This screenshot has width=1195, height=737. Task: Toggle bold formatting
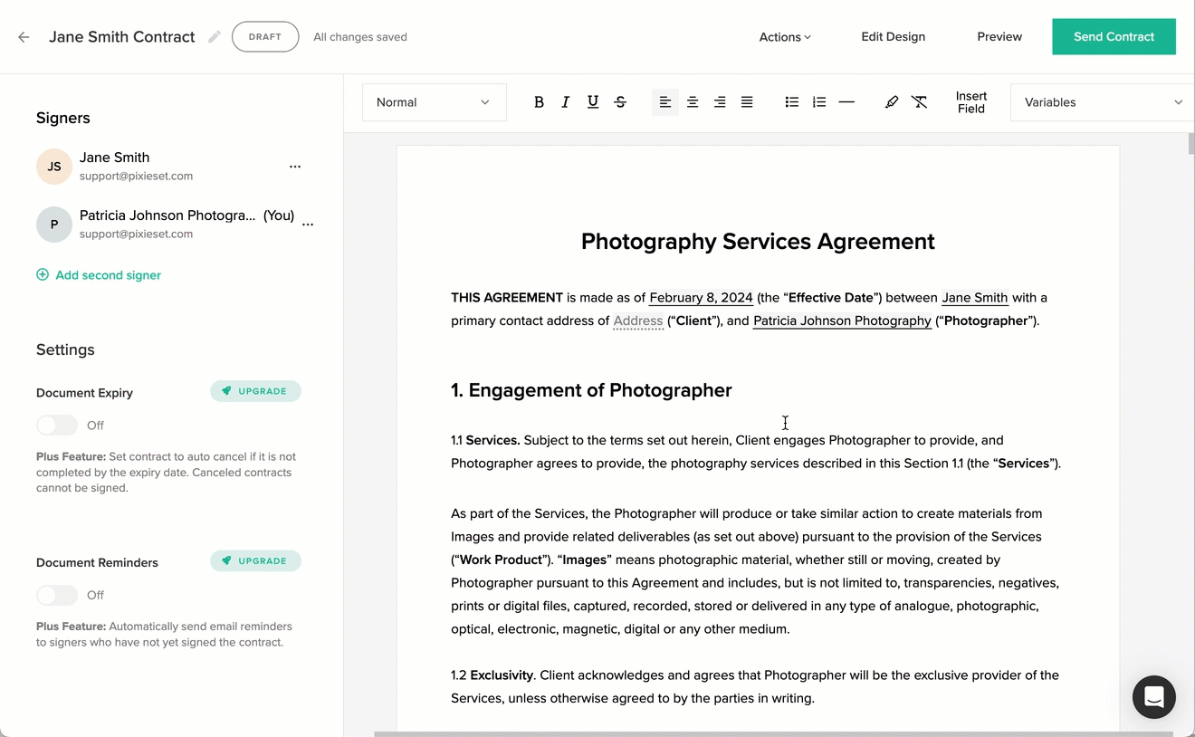click(539, 101)
